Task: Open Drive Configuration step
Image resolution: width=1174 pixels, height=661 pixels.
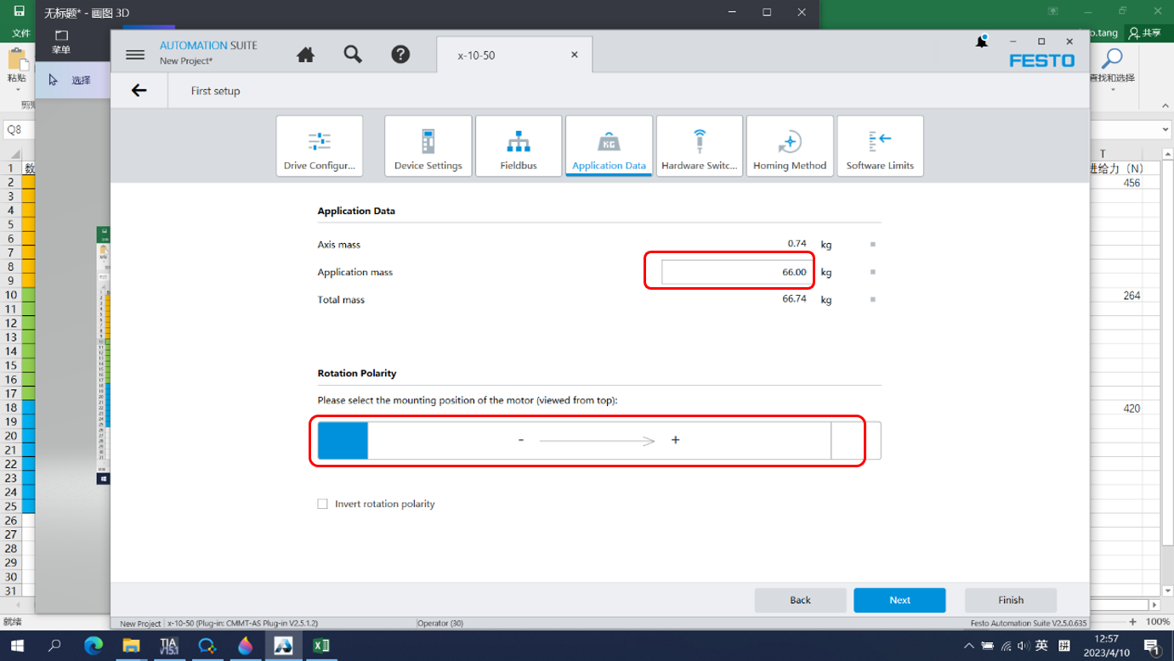Action: pyautogui.click(x=320, y=146)
